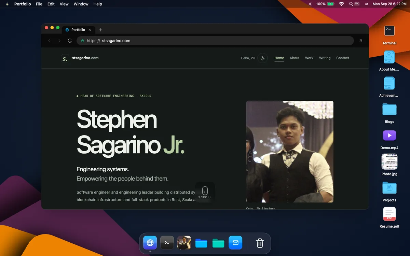Launch the browser globe icon in dock

pos(150,243)
